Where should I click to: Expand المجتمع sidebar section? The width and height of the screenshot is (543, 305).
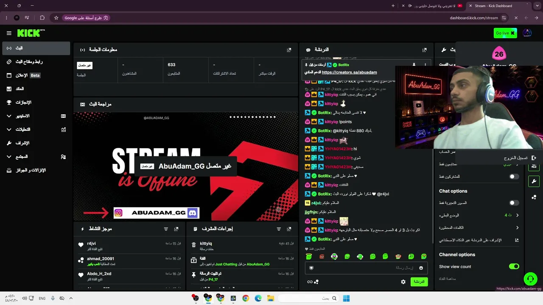coord(36,156)
